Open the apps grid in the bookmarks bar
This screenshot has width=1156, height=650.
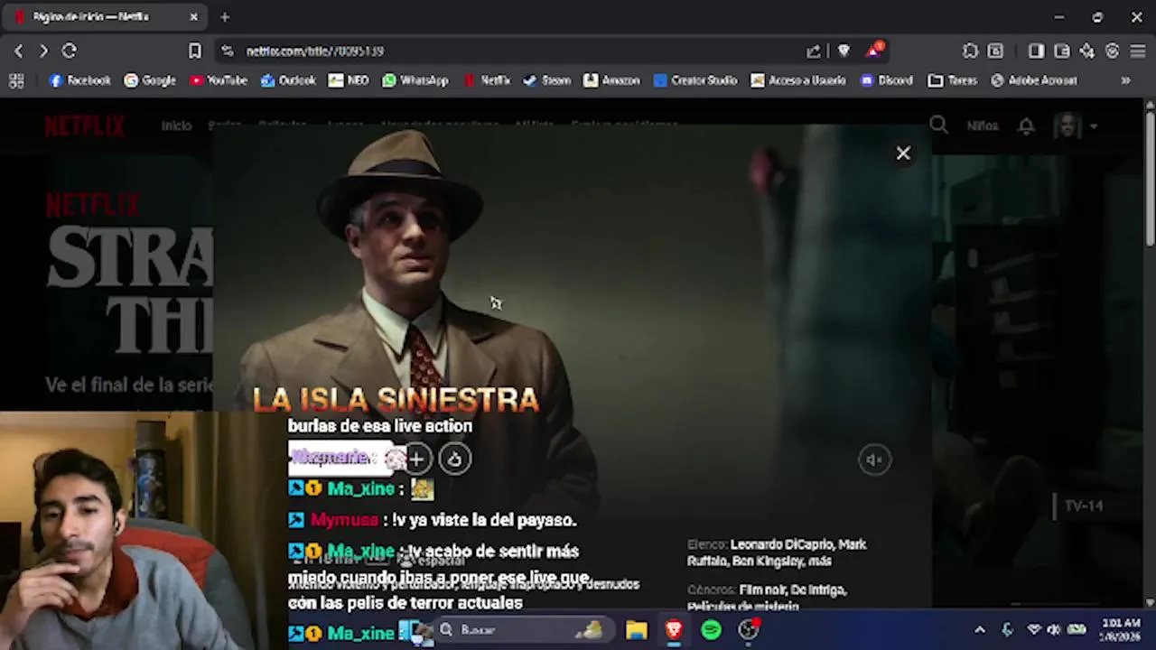pyautogui.click(x=16, y=80)
